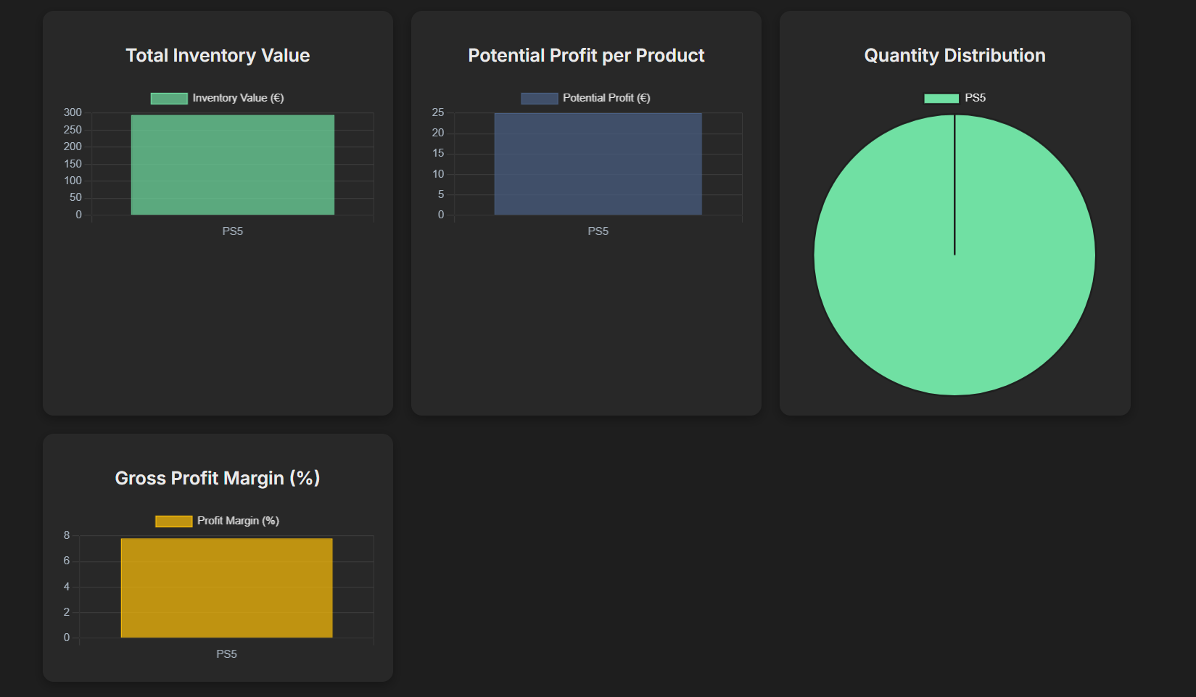Click the yellow Profit Margin bar for PS5
Image resolution: width=1196 pixels, height=697 pixels.
[x=227, y=588]
